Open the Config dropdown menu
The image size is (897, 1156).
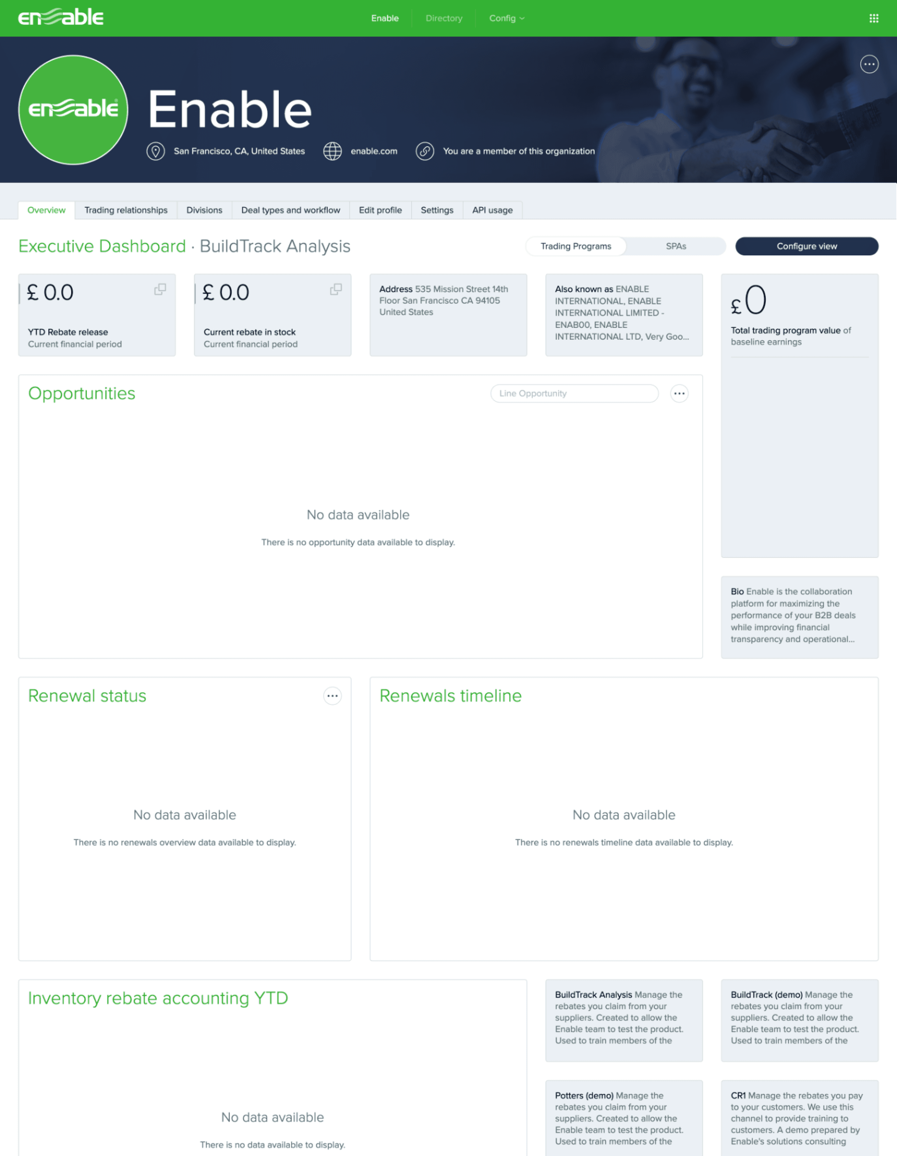pos(507,19)
